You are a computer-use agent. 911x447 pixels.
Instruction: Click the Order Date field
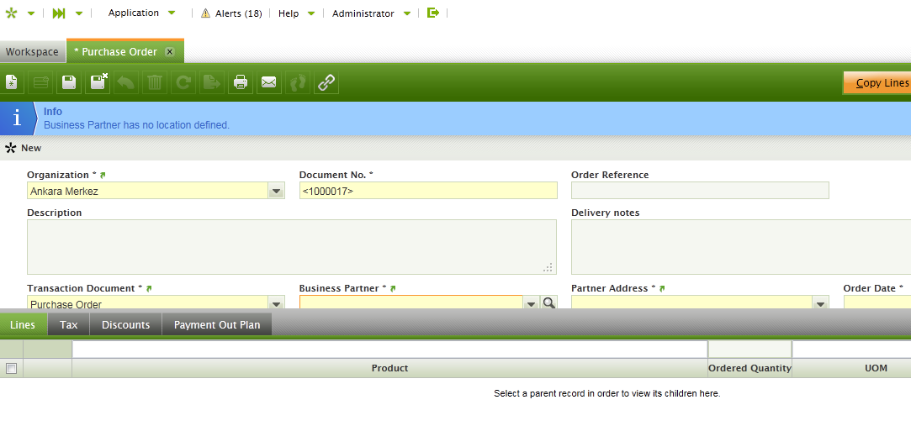(877, 302)
